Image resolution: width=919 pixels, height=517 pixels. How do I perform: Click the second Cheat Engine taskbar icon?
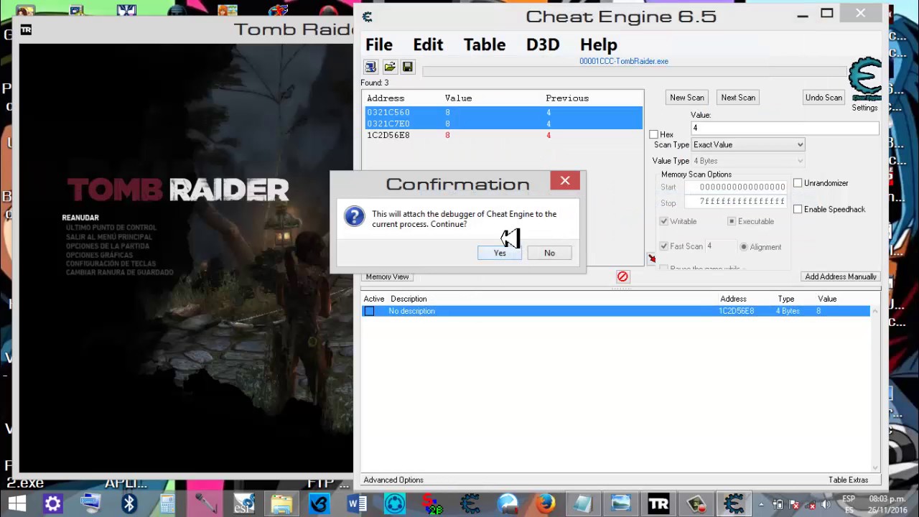pyautogui.click(x=470, y=503)
